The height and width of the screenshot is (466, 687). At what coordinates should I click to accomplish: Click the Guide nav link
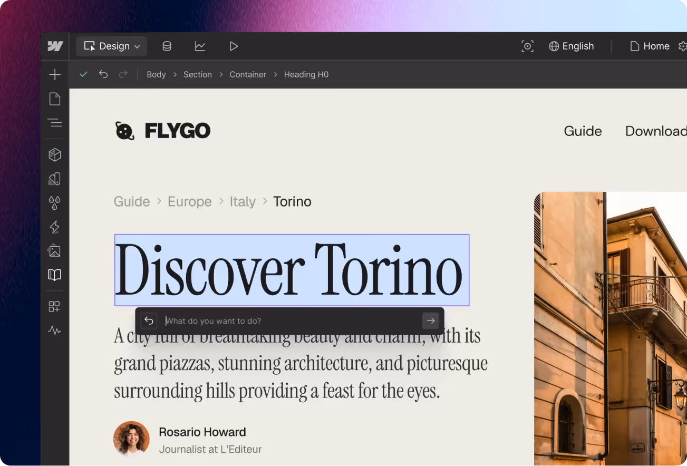click(583, 131)
